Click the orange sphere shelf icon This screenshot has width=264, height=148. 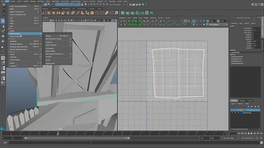[49, 13]
